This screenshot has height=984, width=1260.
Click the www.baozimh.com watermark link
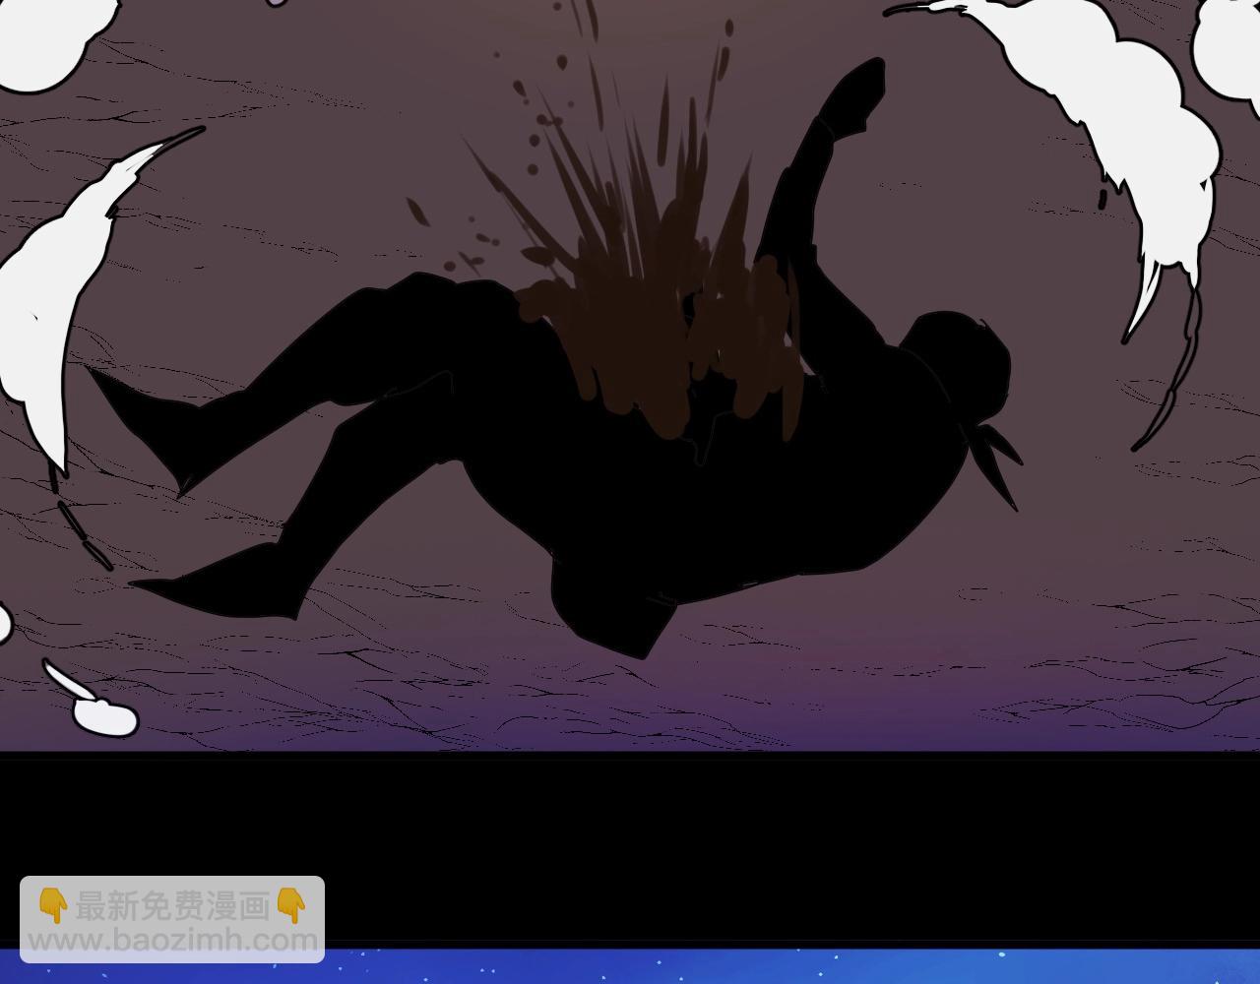[x=172, y=940]
